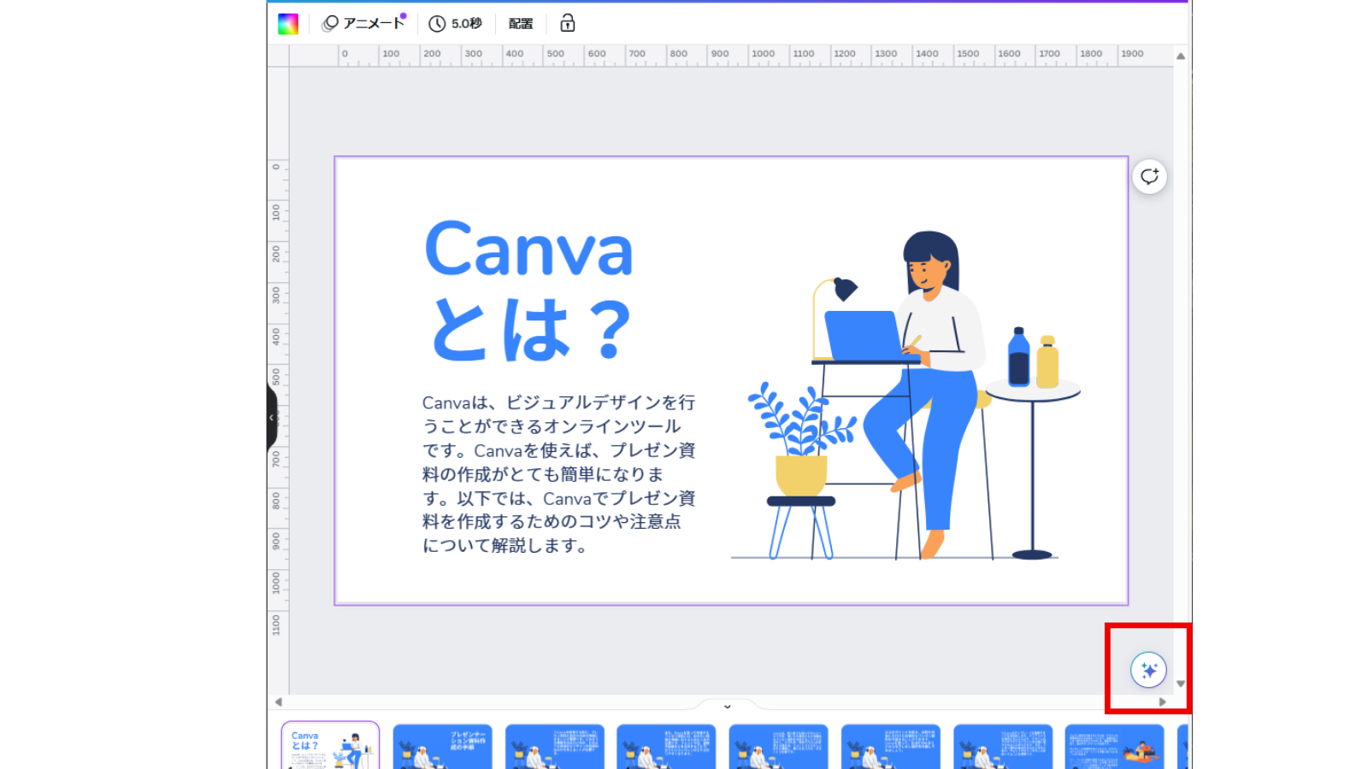Open the 配置 position menu
1368x769 pixels.
521,24
